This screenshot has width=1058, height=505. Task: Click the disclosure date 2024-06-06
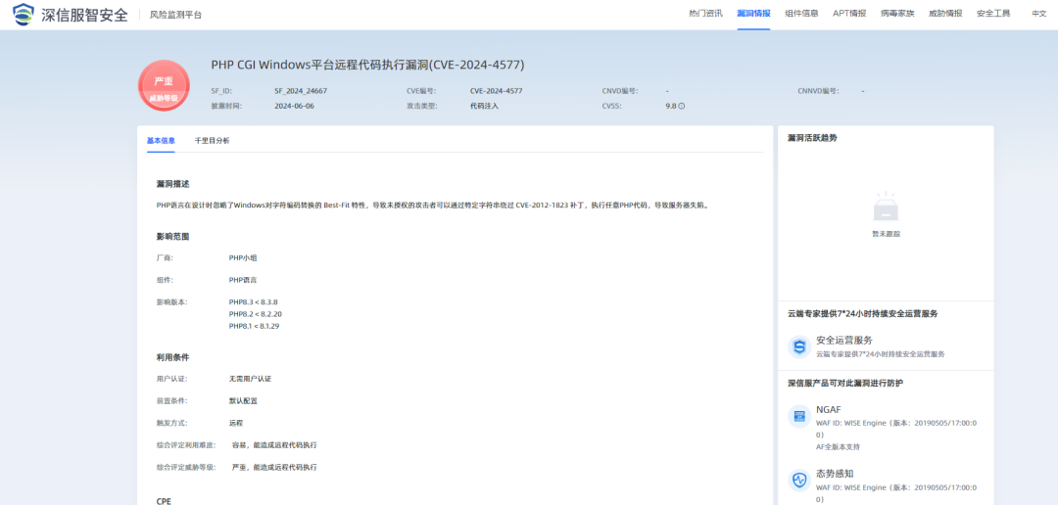pos(294,106)
